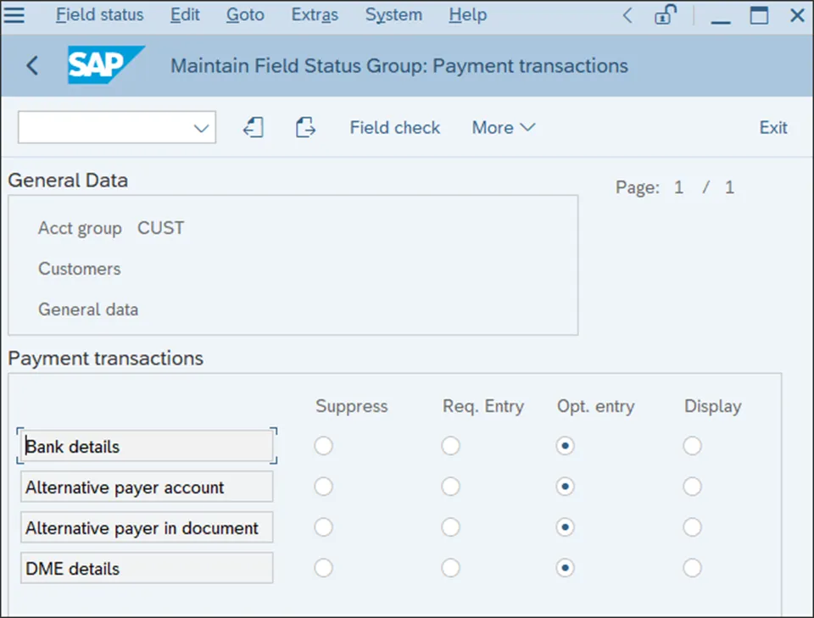Open the Field status menu

[99, 15]
